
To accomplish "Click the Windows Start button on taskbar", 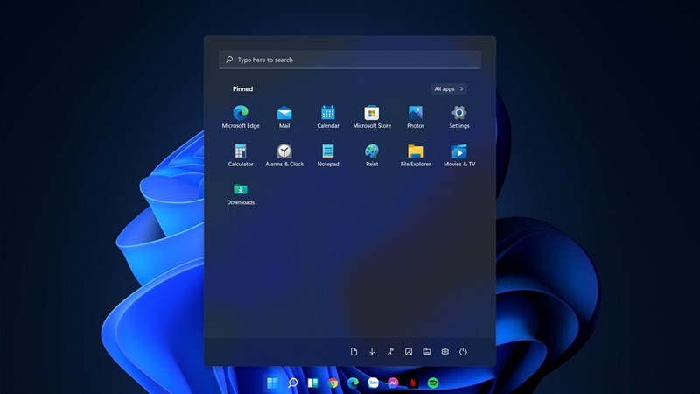I will click(272, 383).
